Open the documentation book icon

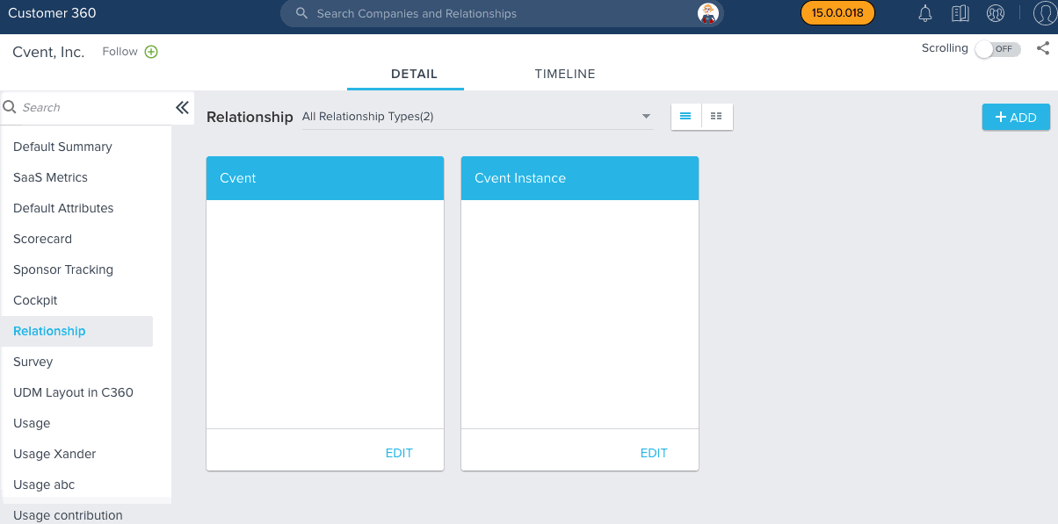pos(960,13)
